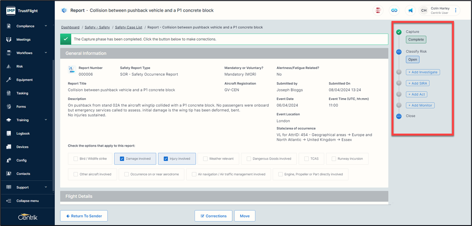Screen dimensions: 472x226
Task: Open the three-dot user options menu
Action: [456, 10]
